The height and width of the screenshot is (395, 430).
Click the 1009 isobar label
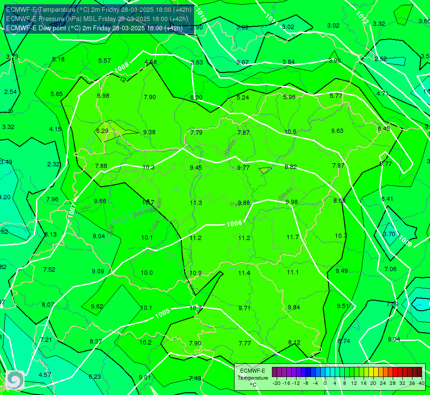405,241
